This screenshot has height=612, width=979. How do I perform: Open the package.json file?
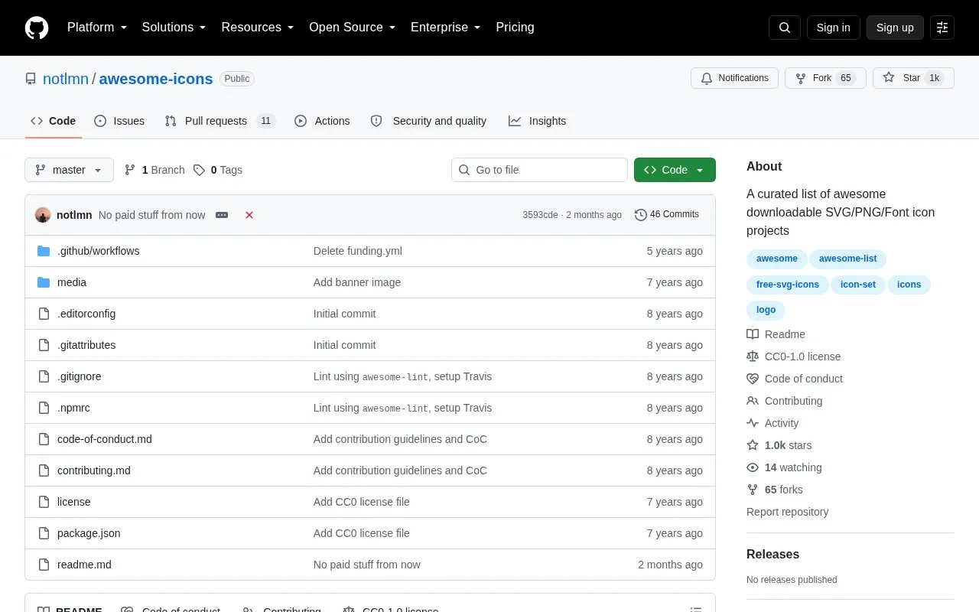coord(89,533)
